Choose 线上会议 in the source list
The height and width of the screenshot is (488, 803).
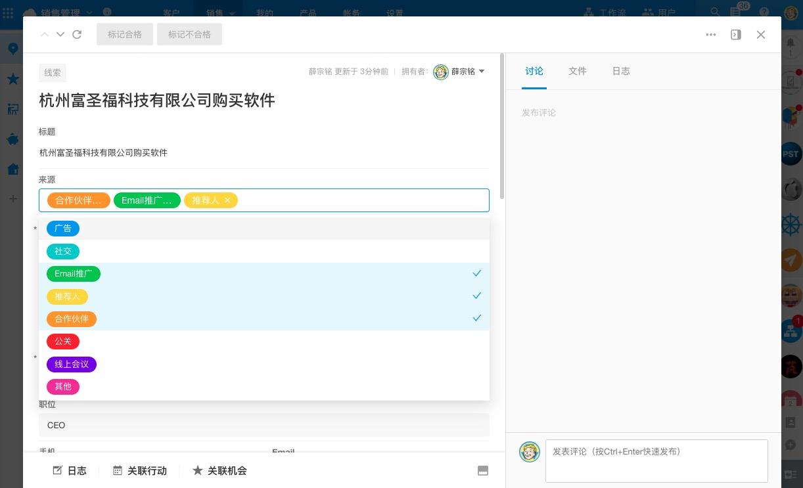tap(72, 364)
